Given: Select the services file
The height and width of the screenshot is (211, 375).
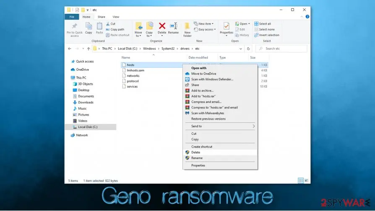Looking at the screenshot, I should coord(132,86).
